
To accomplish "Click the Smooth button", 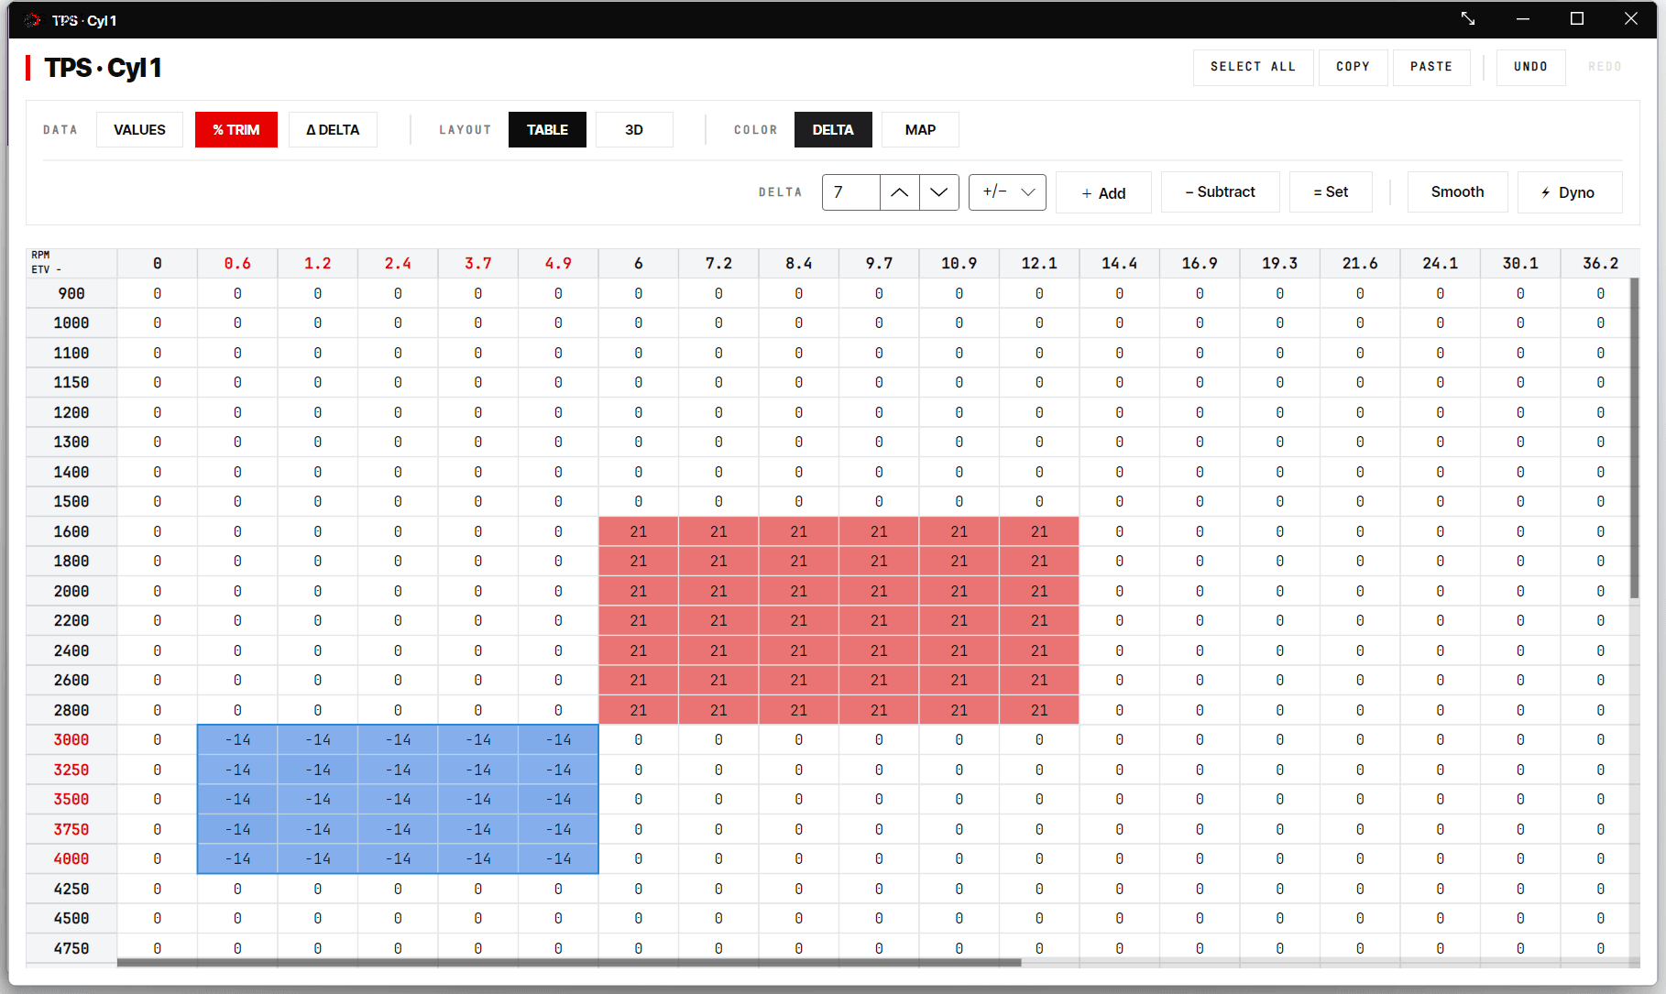I will 1457,192.
